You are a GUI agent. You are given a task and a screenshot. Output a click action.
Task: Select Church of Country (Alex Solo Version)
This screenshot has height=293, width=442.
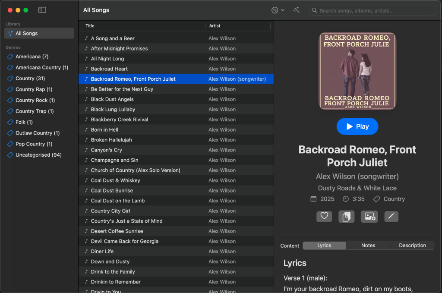coord(176,170)
